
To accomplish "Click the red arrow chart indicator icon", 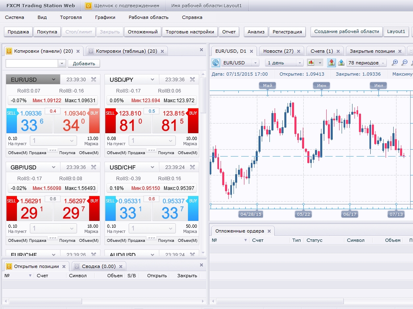I will 332,63.
